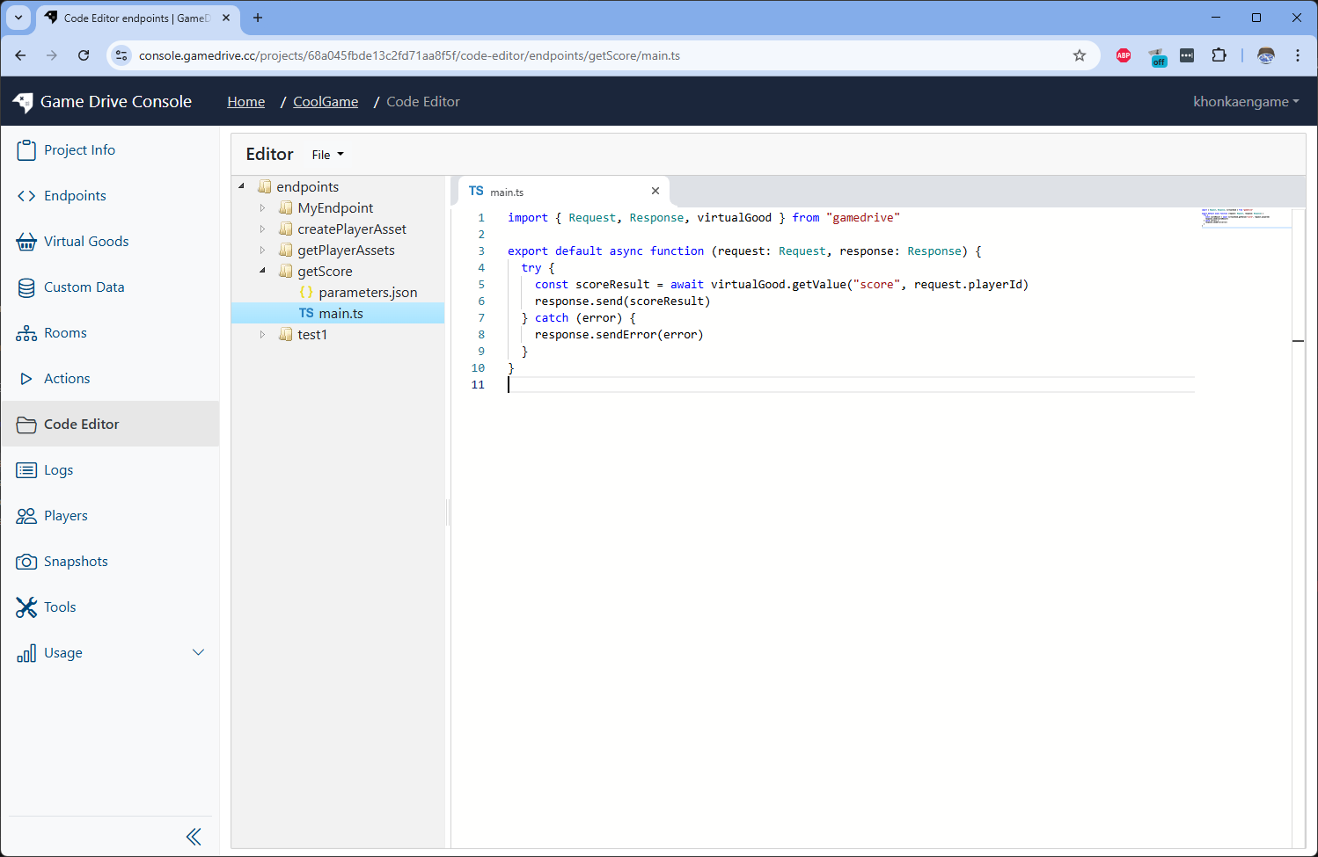Open the khonkaengame account menu
This screenshot has width=1318, height=857.
coord(1246,101)
